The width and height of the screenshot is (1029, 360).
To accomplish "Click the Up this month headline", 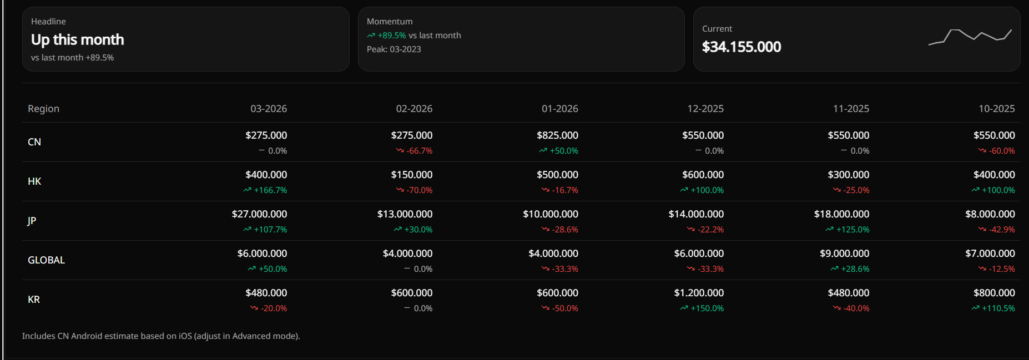I will click(x=78, y=39).
